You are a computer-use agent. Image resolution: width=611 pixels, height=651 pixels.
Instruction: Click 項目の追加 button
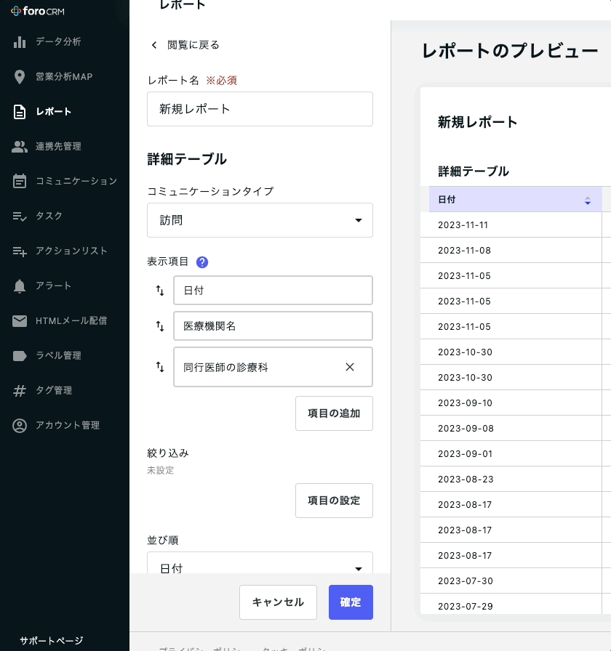pyautogui.click(x=334, y=413)
